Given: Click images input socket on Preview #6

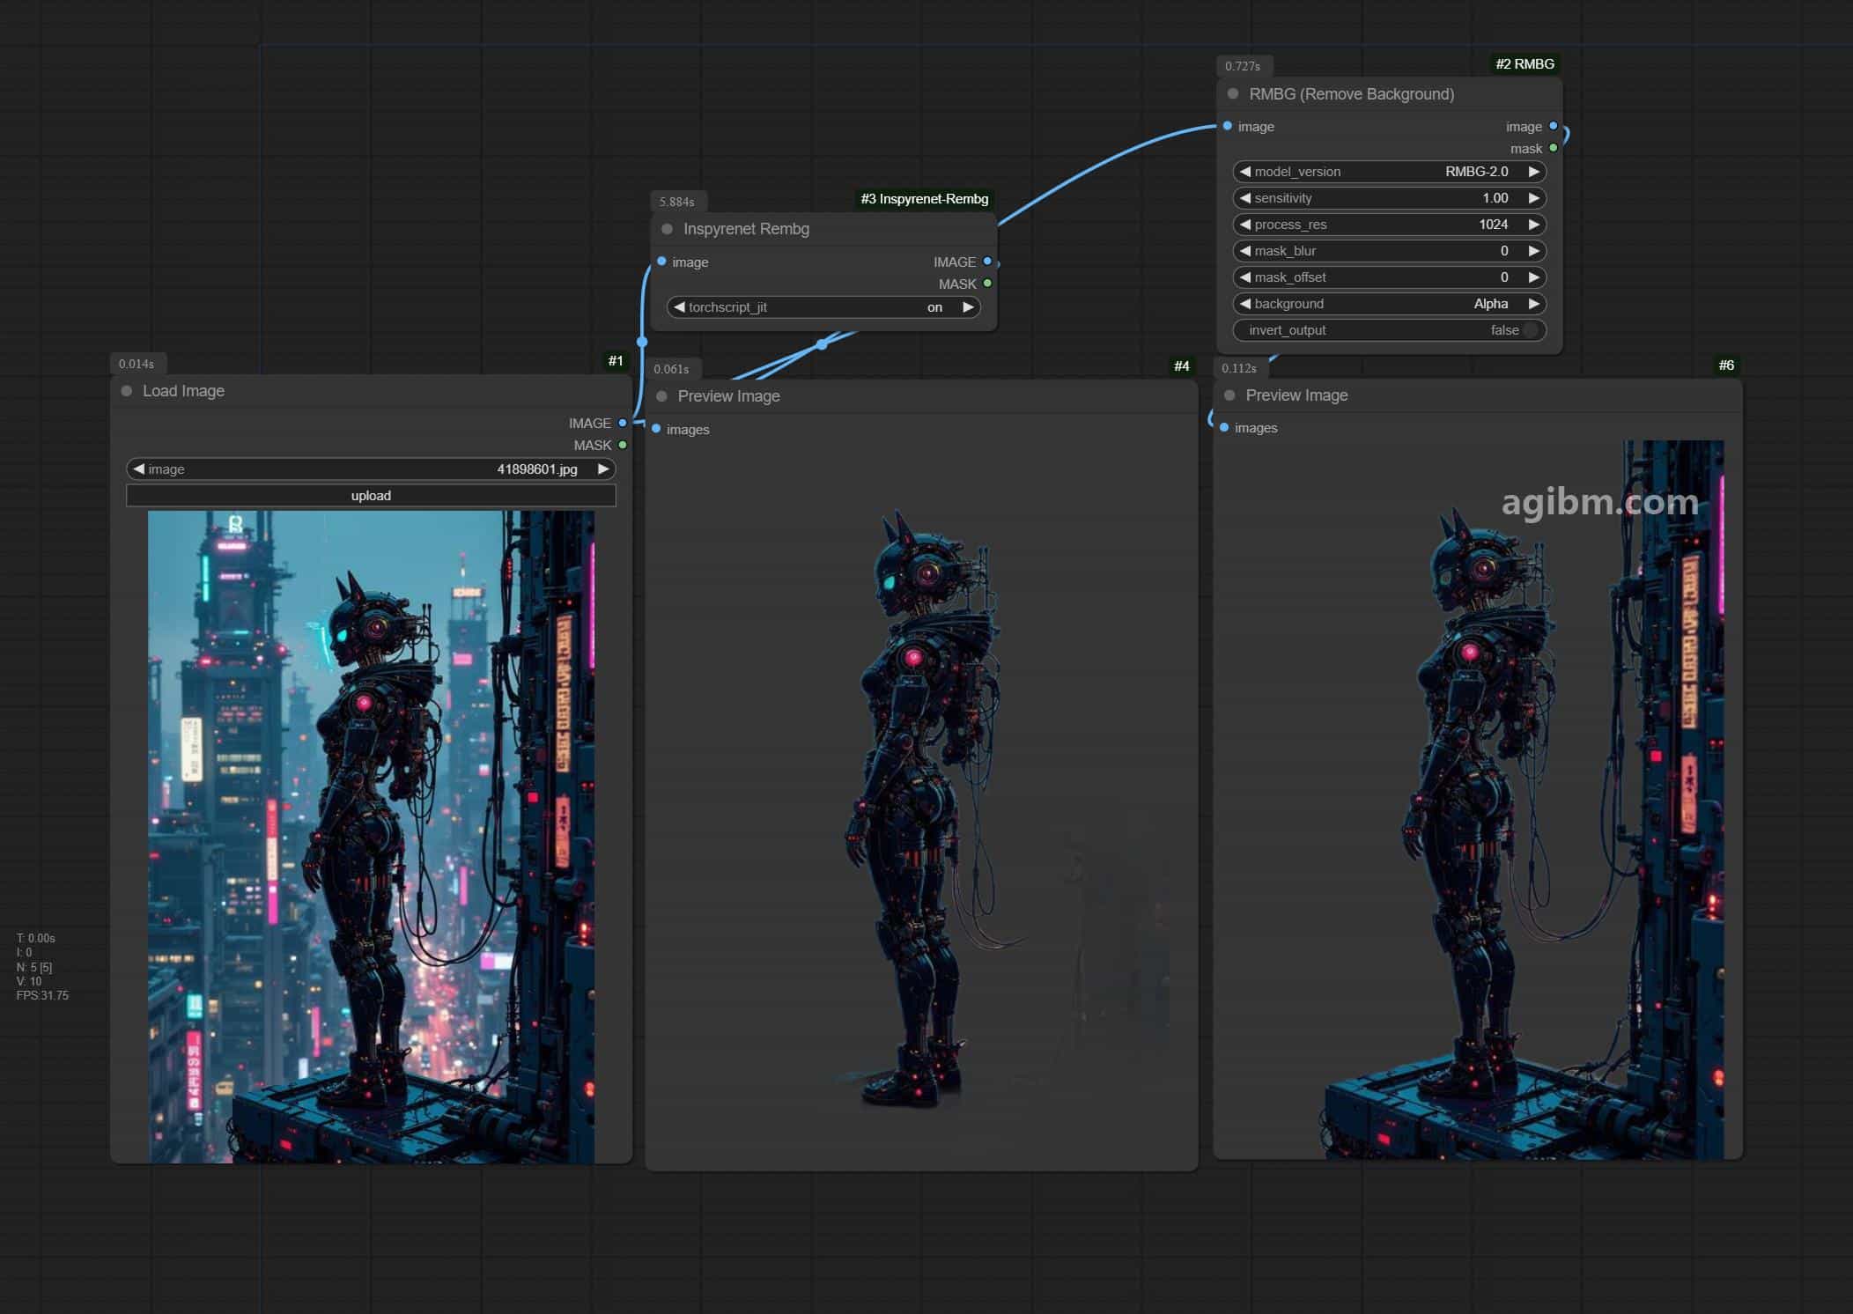Looking at the screenshot, I should (1224, 427).
